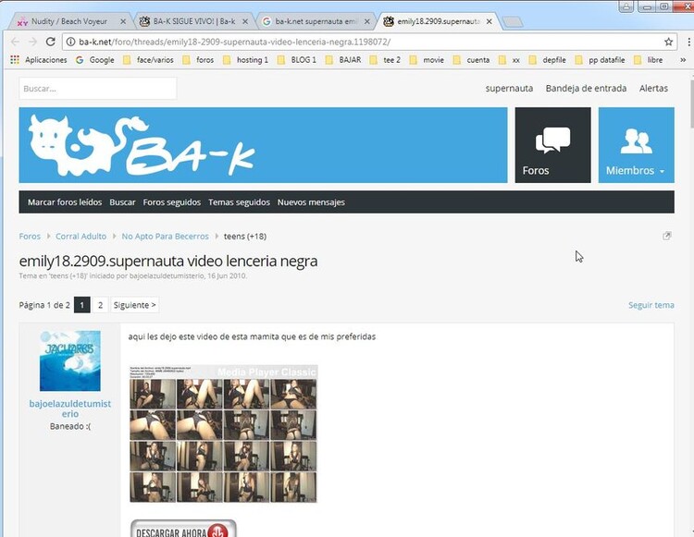Click the 'Siguiente >' pagination button
The width and height of the screenshot is (694, 537).
pyautogui.click(x=135, y=305)
